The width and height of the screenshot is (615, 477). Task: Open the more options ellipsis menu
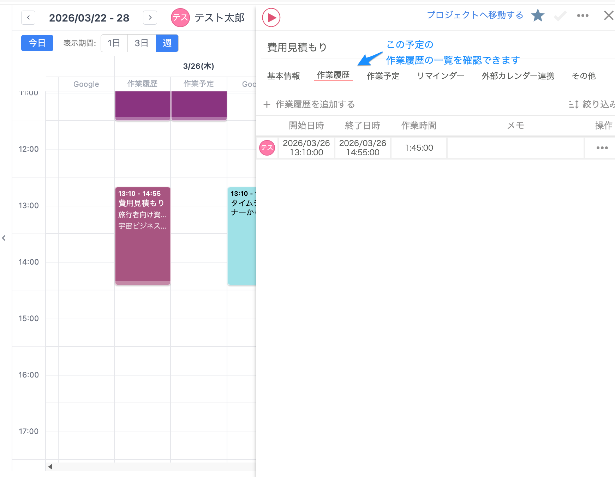click(x=583, y=16)
